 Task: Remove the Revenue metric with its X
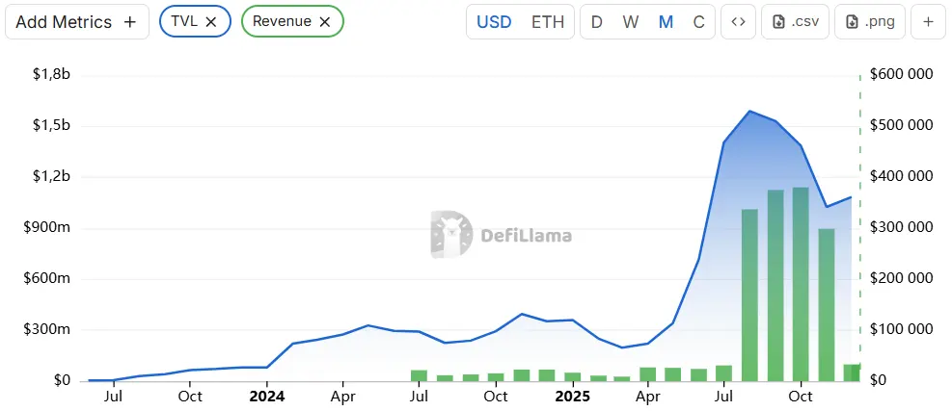tap(324, 21)
